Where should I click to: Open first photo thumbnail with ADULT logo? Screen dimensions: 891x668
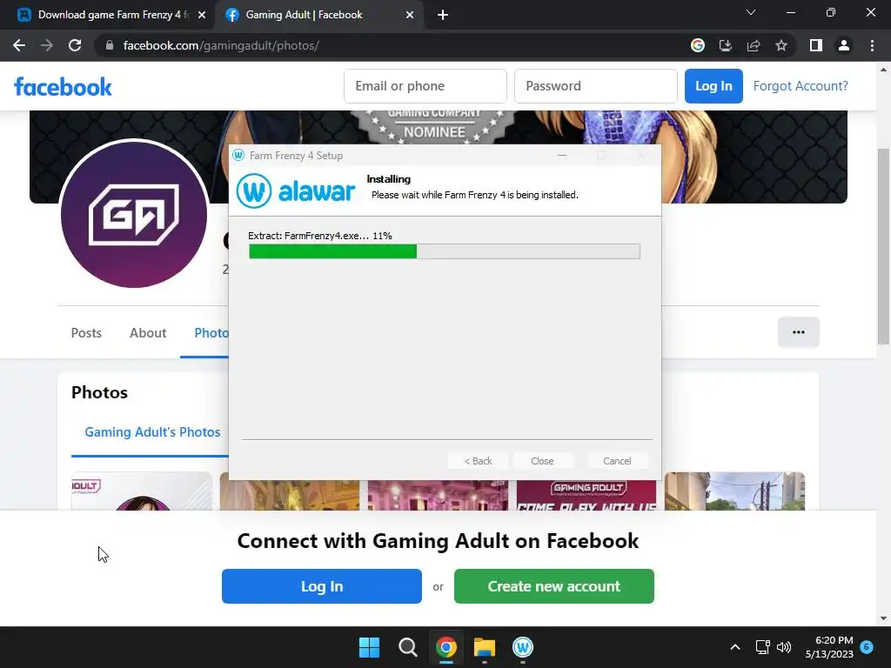(142, 491)
